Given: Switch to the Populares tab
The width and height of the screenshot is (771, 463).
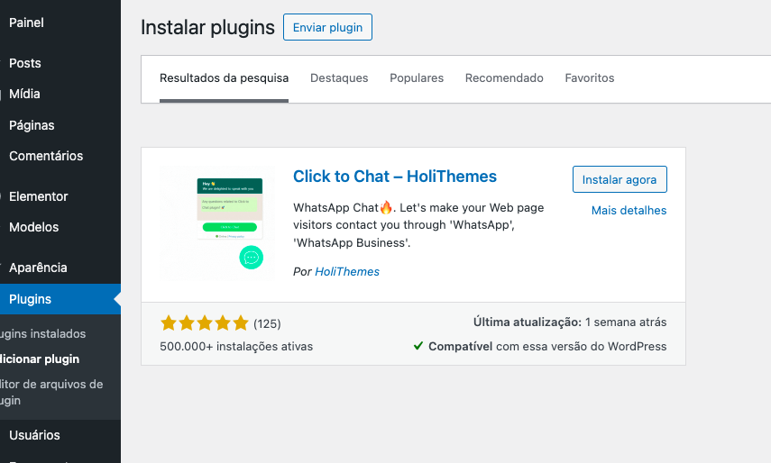Looking at the screenshot, I should pos(417,78).
